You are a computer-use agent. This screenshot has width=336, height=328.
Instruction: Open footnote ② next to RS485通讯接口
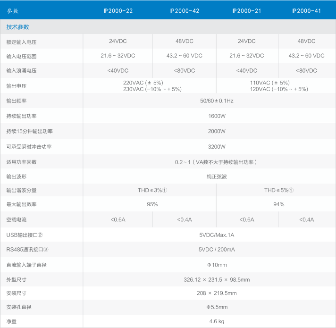[x=46, y=250]
